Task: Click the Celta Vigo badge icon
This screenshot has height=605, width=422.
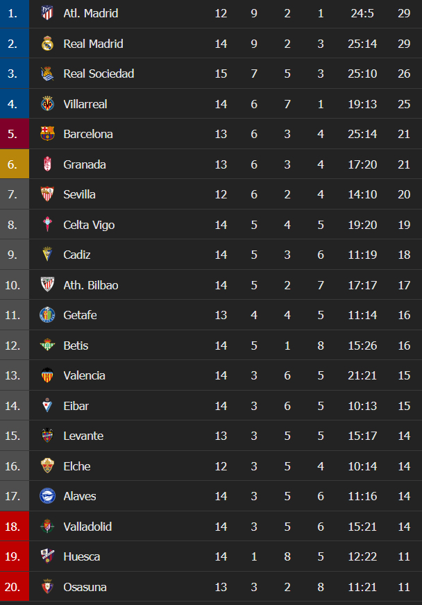Action: click(x=47, y=225)
